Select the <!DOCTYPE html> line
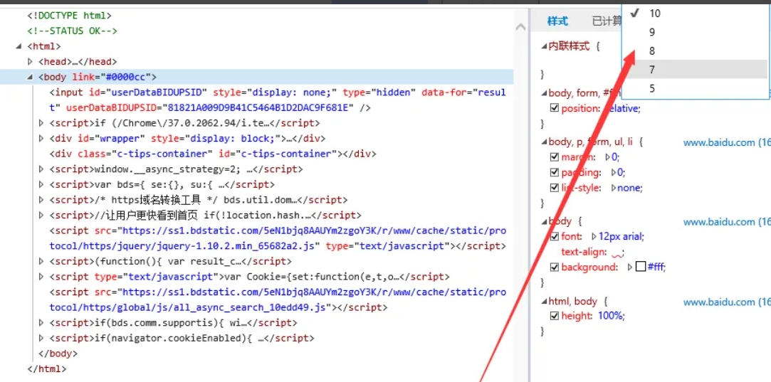Screen dimensions: 771x382 click(x=69, y=16)
